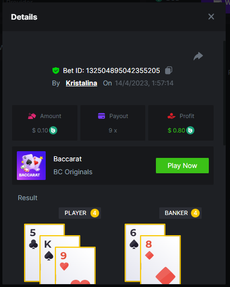
Task: Select the 8 of diamonds card
Action: pos(160,260)
